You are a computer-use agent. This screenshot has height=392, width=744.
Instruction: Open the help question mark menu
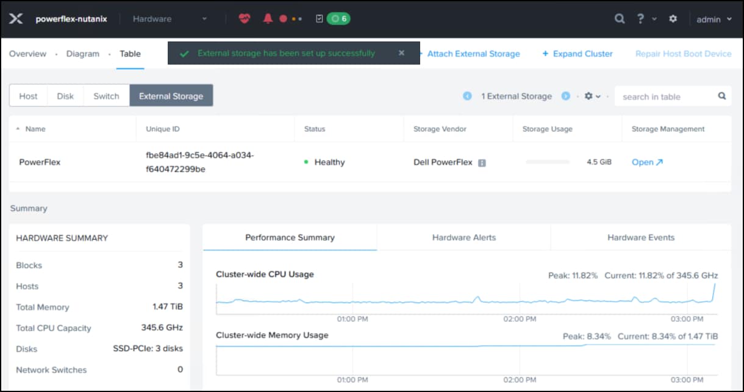coord(645,19)
